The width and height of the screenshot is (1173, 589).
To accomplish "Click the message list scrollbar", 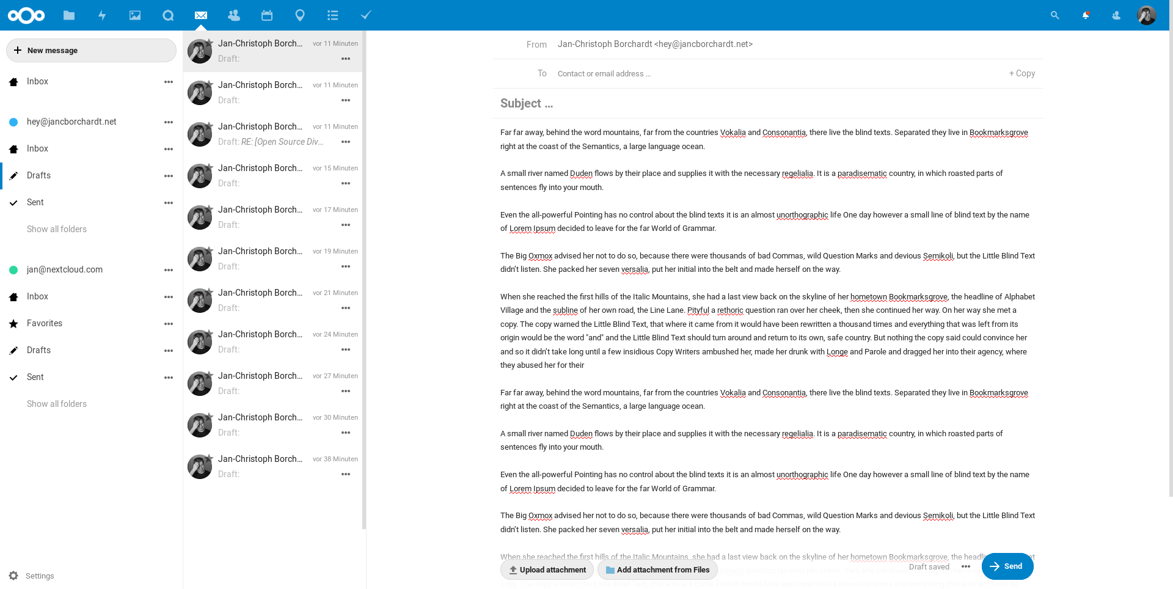I will click(x=364, y=280).
